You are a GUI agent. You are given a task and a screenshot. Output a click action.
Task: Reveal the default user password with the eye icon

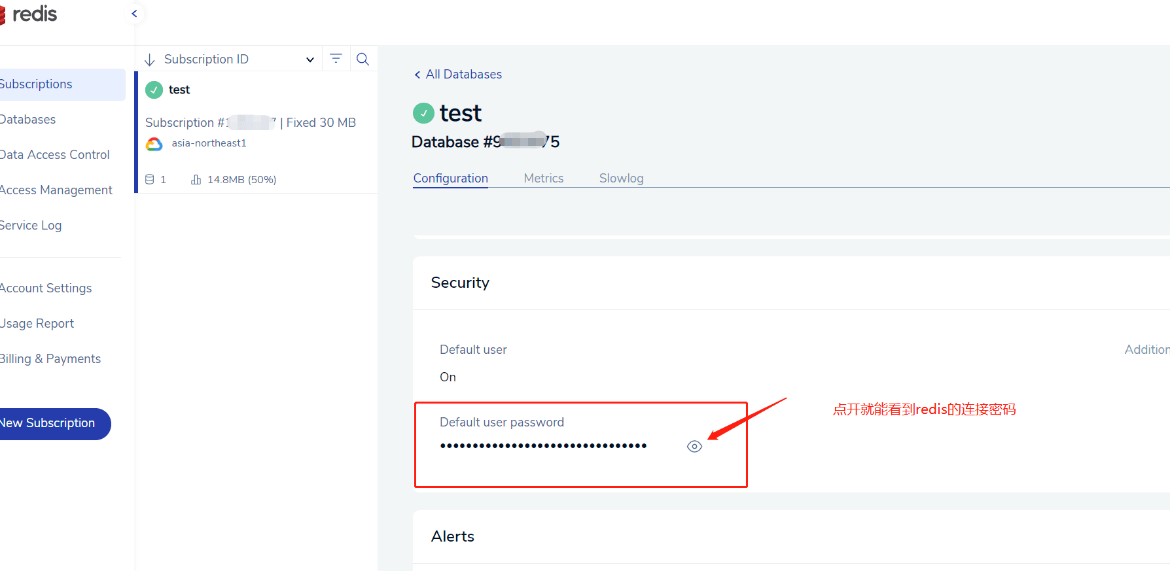tap(695, 447)
